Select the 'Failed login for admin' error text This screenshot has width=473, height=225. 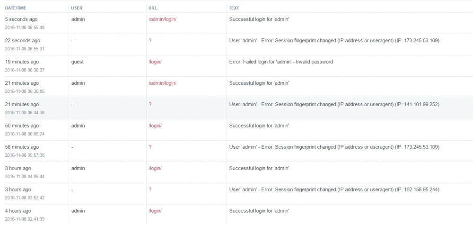[281, 62]
